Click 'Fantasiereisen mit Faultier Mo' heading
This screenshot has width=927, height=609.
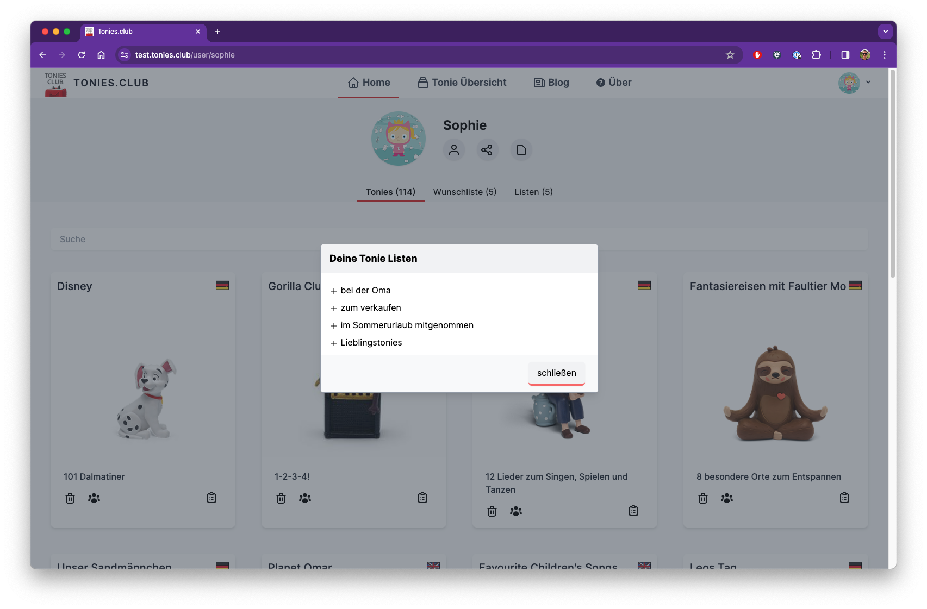(x=768, y=286)
